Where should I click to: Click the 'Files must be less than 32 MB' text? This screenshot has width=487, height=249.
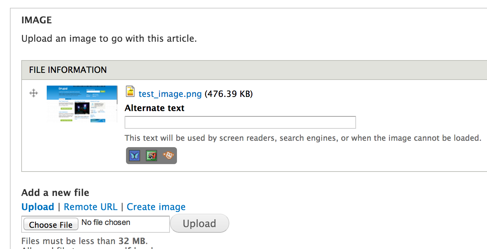[85, 241]
